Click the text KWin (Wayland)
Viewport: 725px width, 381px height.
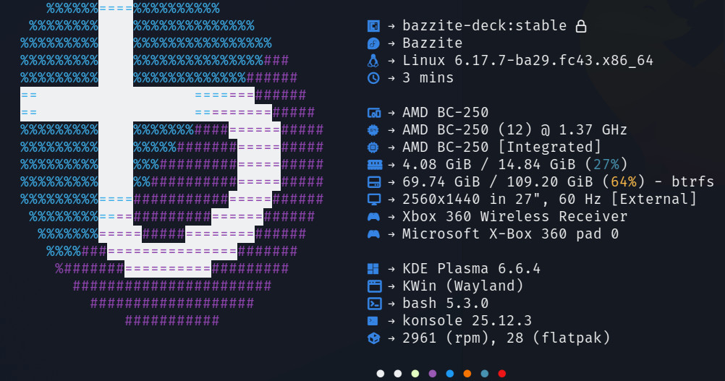463,286
